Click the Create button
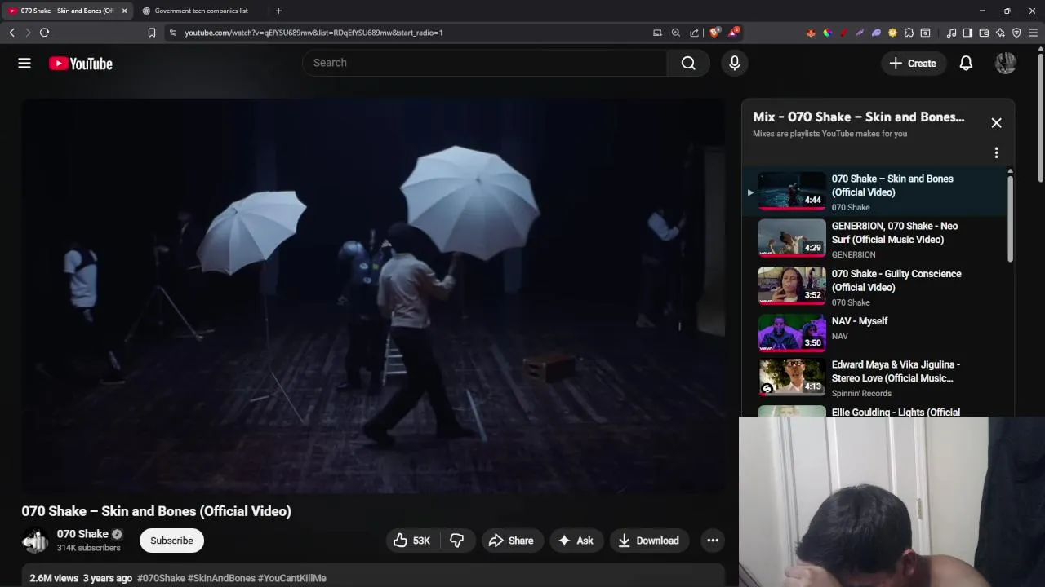The height and width of the screenshot is (587, 1045). click(x=913, y=63)
